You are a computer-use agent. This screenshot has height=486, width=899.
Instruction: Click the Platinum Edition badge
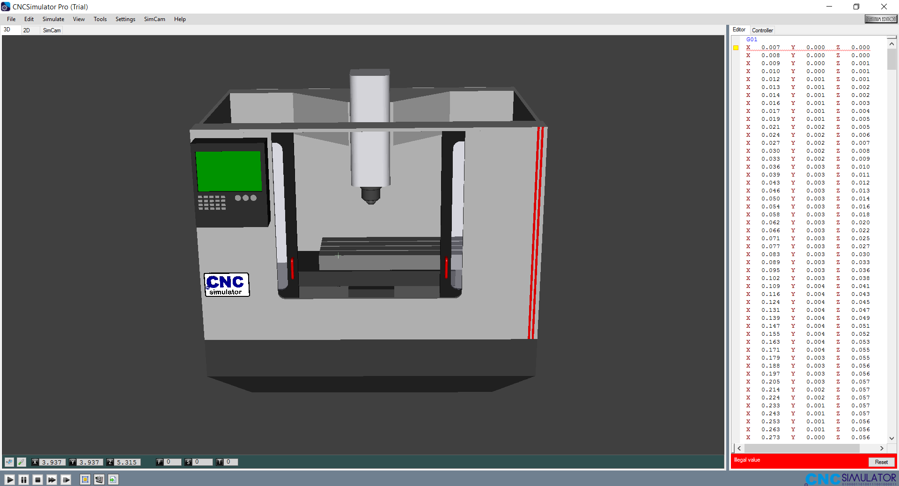click(x=881, y=19)
